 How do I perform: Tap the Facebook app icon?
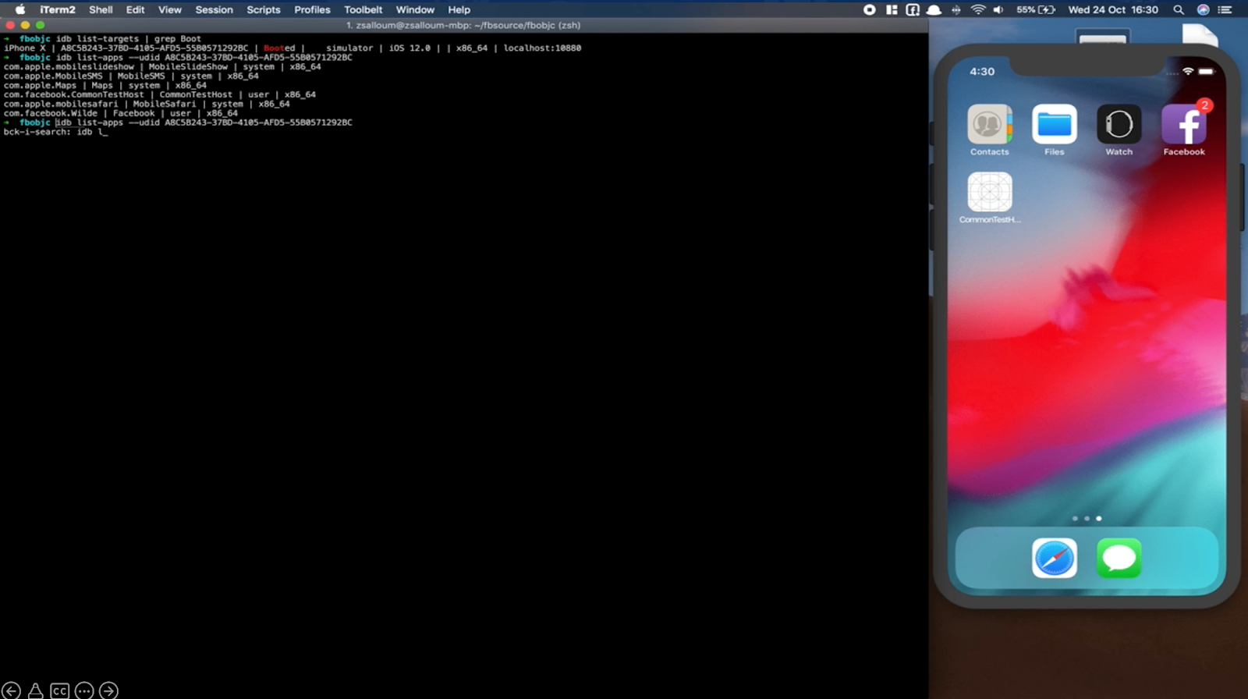coord(1183,125)
